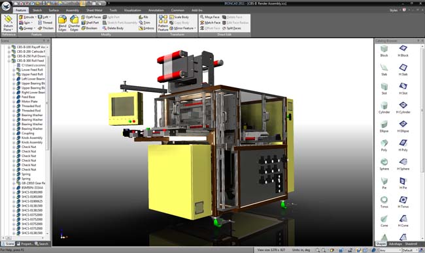This screenshot has height=253, width=425.
Task: Switch to the Assembly ribbon tab
Action: click(73, 10)
